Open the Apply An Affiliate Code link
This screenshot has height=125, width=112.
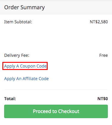click(27, 79)
